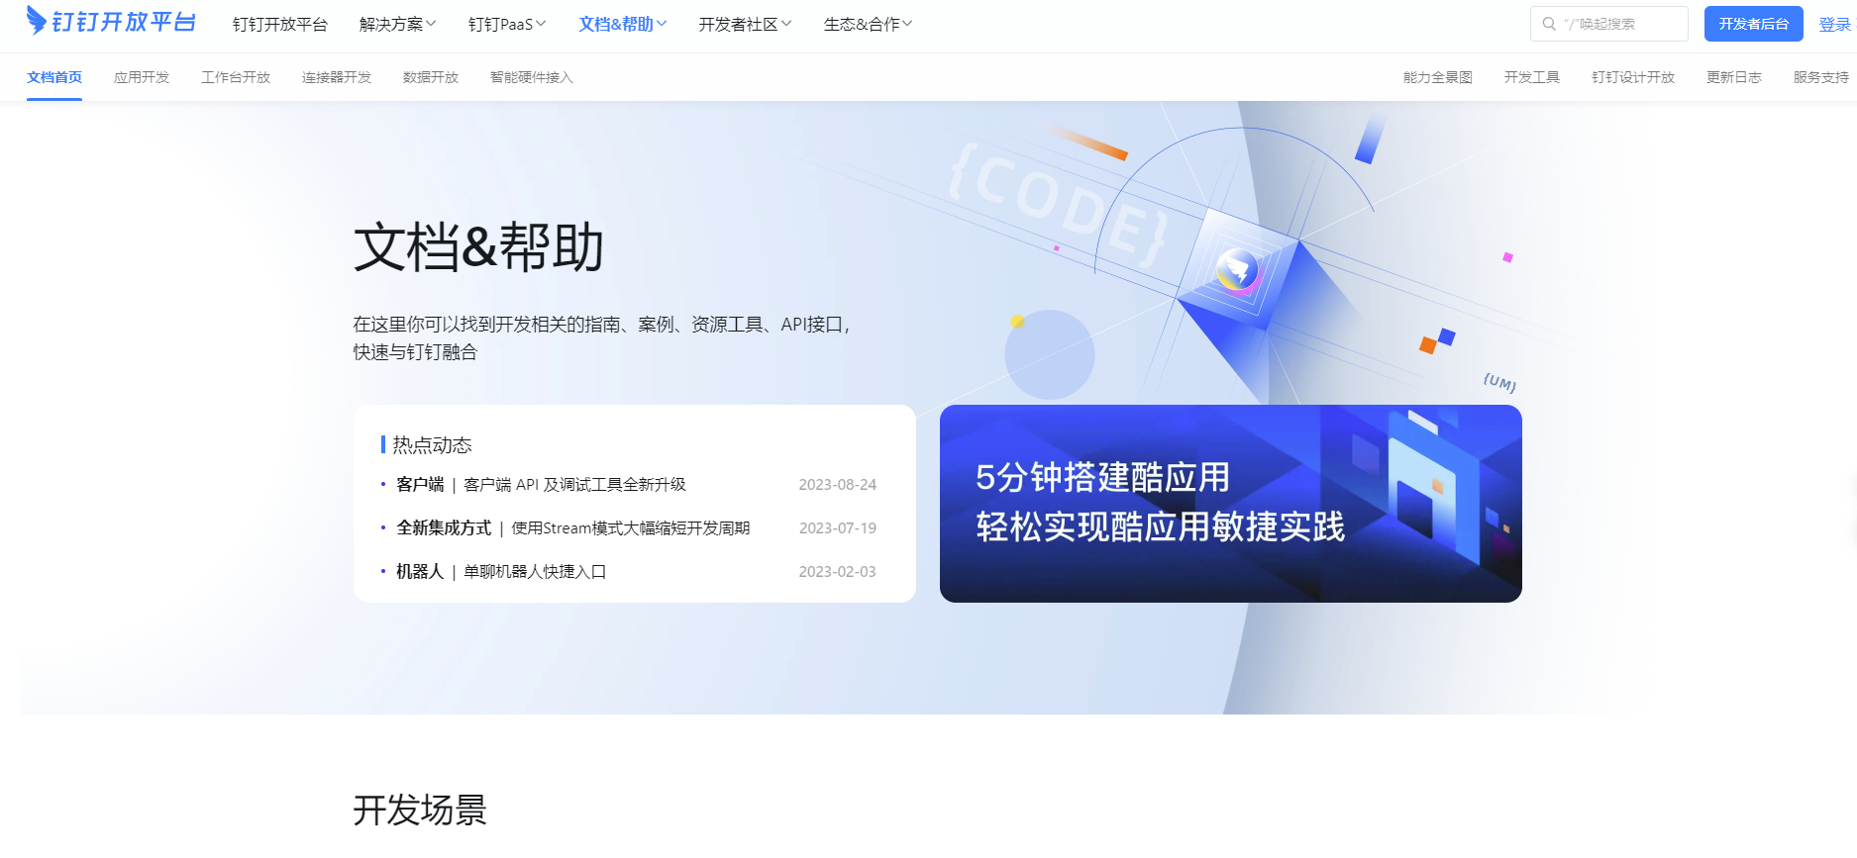Select the 应用开发 tab
The width and height of the screenshot is (1857, 858).
[142, 77]
